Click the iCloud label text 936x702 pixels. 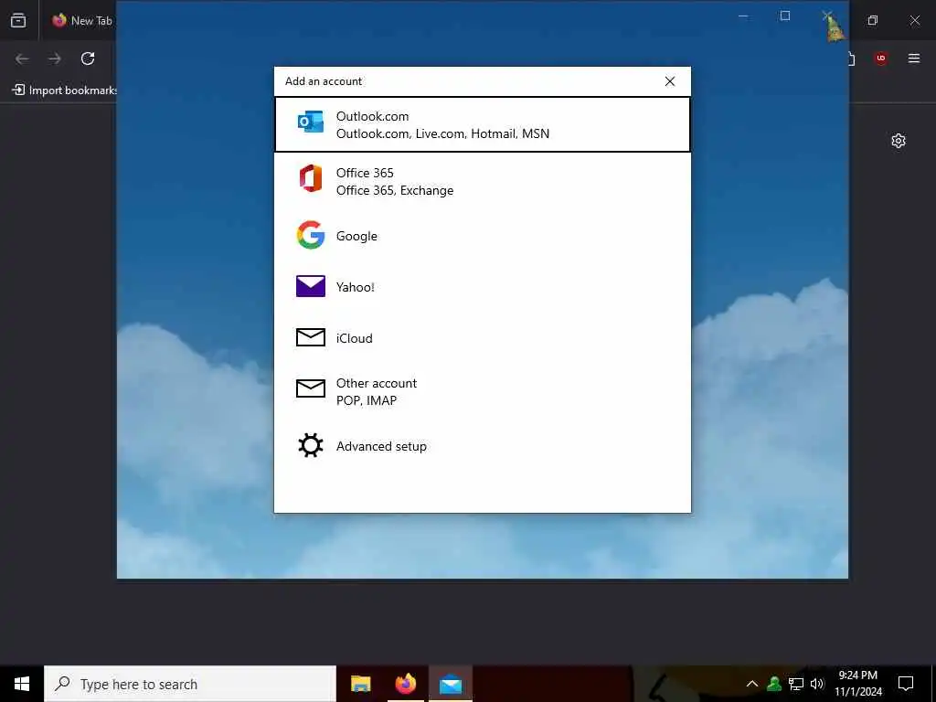[x=354, y=338]
